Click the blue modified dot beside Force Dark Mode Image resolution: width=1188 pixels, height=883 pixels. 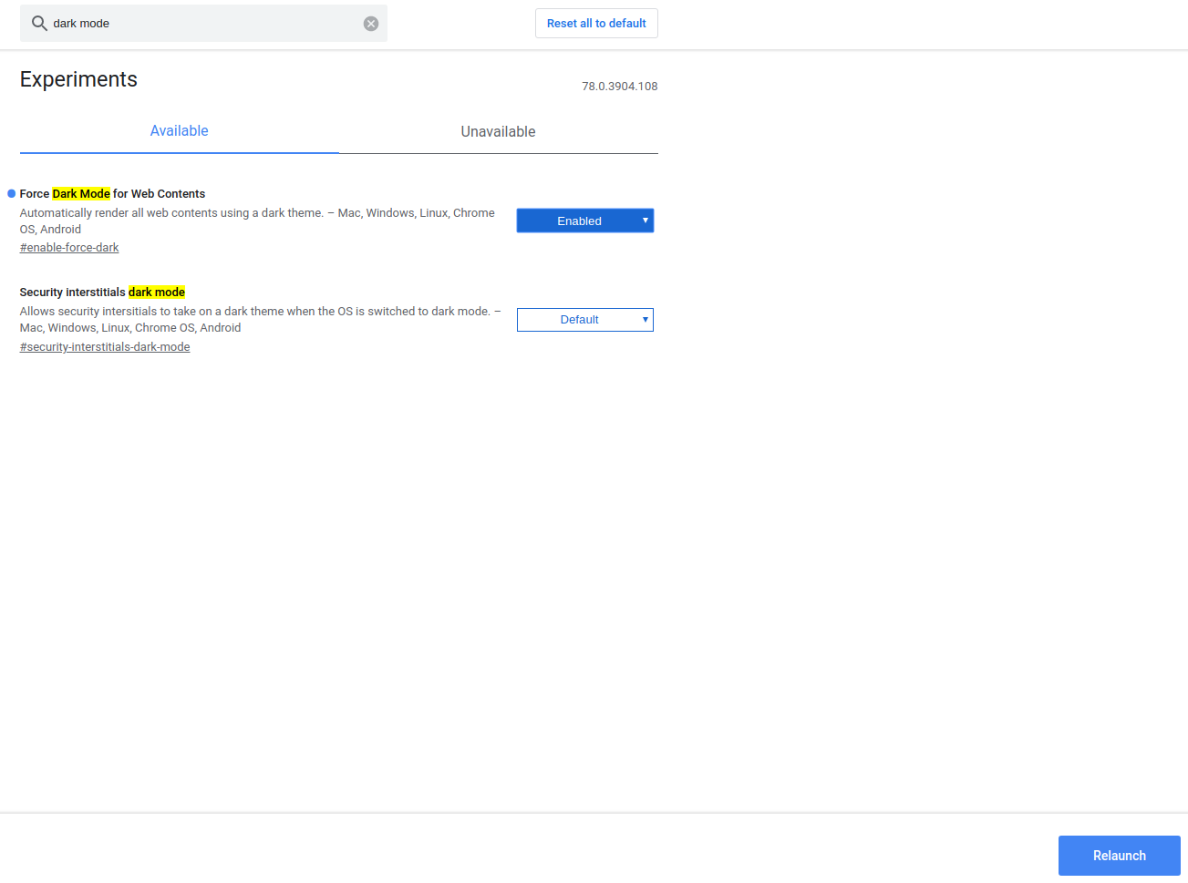click(x=12, y=193)
